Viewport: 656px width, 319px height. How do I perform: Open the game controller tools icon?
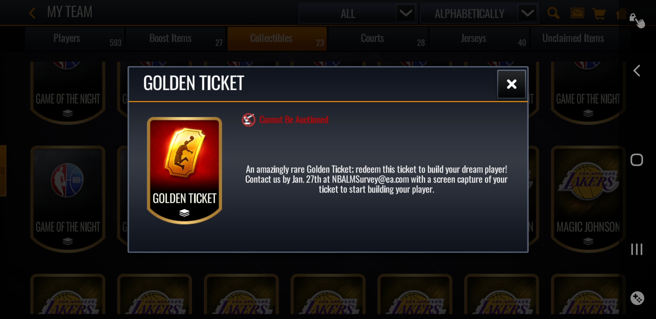637,298
